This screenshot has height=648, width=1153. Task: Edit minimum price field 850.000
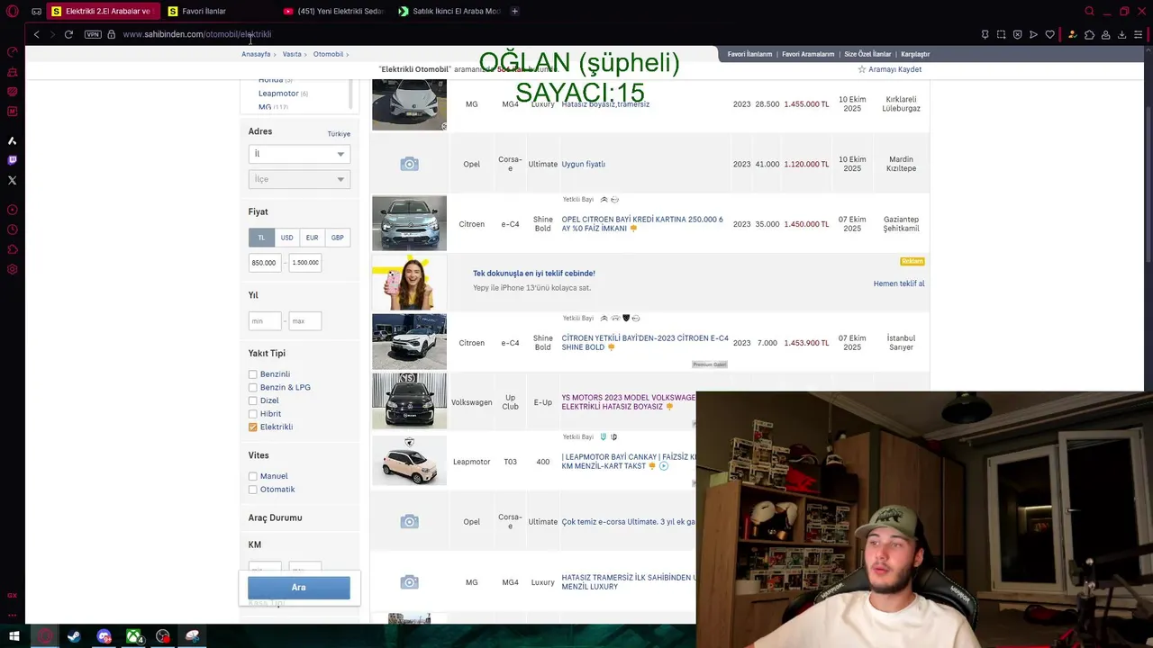pos(265,263)
